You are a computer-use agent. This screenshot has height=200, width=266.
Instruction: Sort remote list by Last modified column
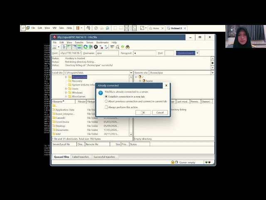point(183,102)
